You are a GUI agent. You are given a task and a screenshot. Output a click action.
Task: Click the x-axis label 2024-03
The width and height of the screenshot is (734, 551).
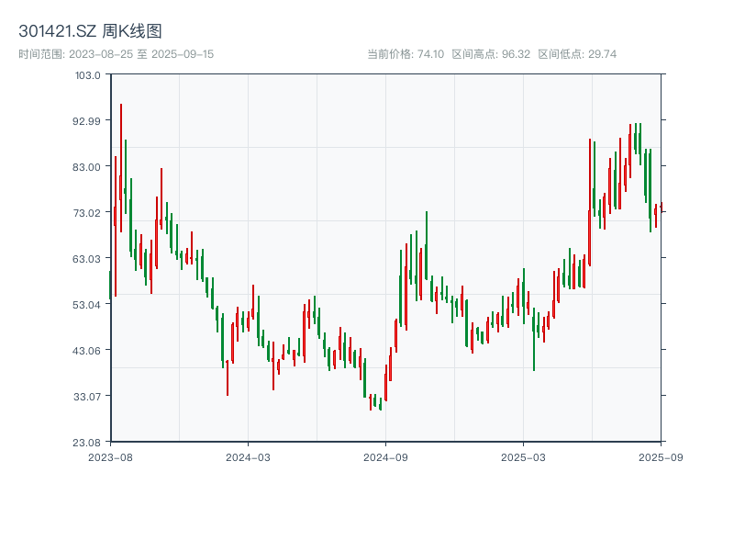click(x=248, y=457)
